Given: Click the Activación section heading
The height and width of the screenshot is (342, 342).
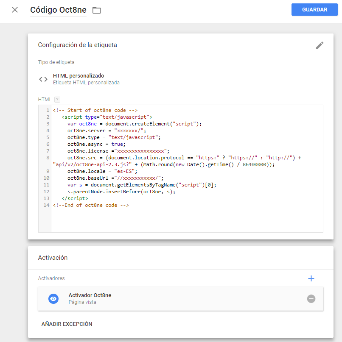Looking at the screenshot, I should 53,258.
